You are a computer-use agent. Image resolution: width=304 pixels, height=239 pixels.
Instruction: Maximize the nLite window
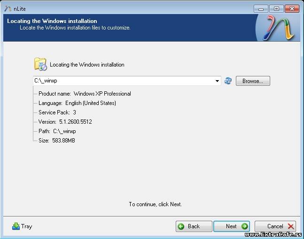(x=276, y=8)
